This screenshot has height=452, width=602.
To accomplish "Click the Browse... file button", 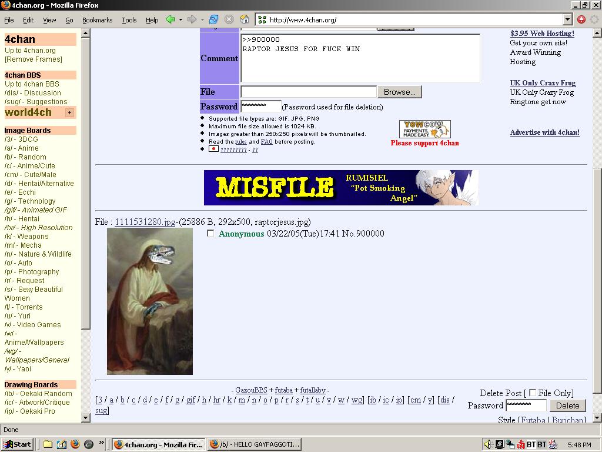I will tap(399, 92).
